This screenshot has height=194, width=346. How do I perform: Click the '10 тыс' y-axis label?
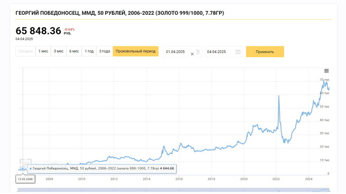[x=324, y=160]
